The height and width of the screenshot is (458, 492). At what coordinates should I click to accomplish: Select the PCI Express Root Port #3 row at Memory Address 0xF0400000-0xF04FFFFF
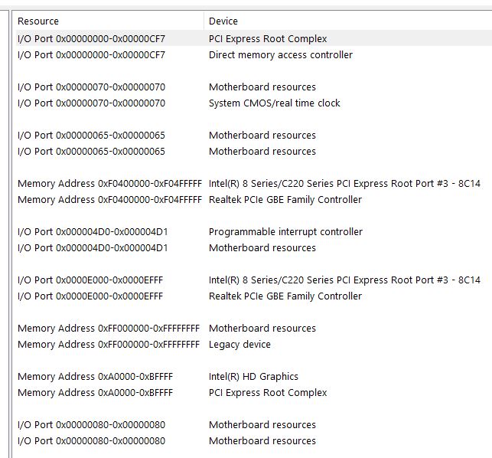click(254, 184)
